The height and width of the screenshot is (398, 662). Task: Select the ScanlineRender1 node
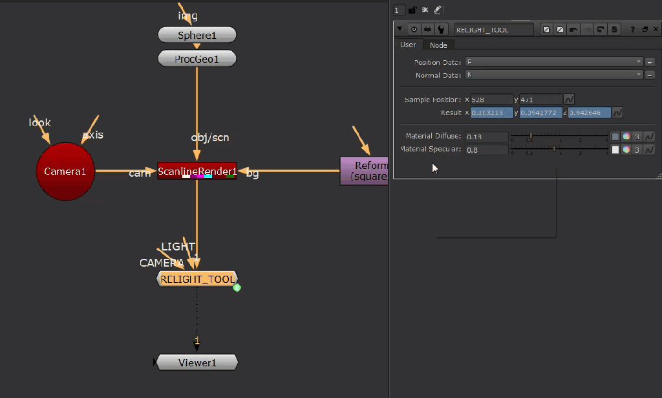click(197, 171)
